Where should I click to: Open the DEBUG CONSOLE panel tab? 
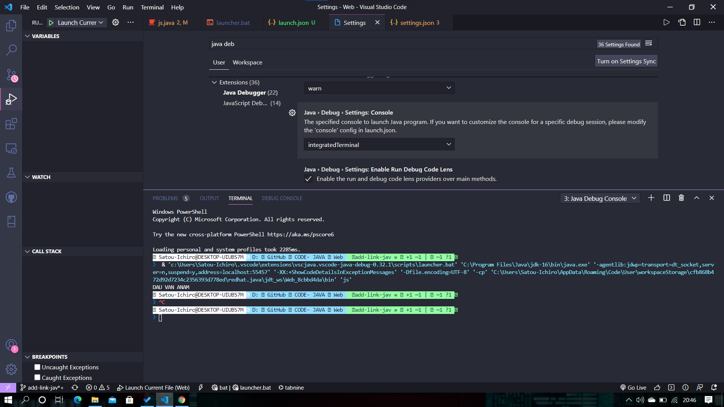[282, 198]
